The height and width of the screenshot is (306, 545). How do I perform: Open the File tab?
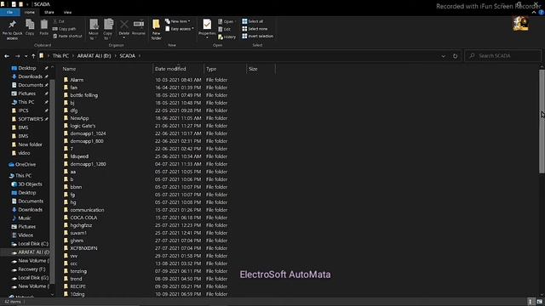(10, 12)
